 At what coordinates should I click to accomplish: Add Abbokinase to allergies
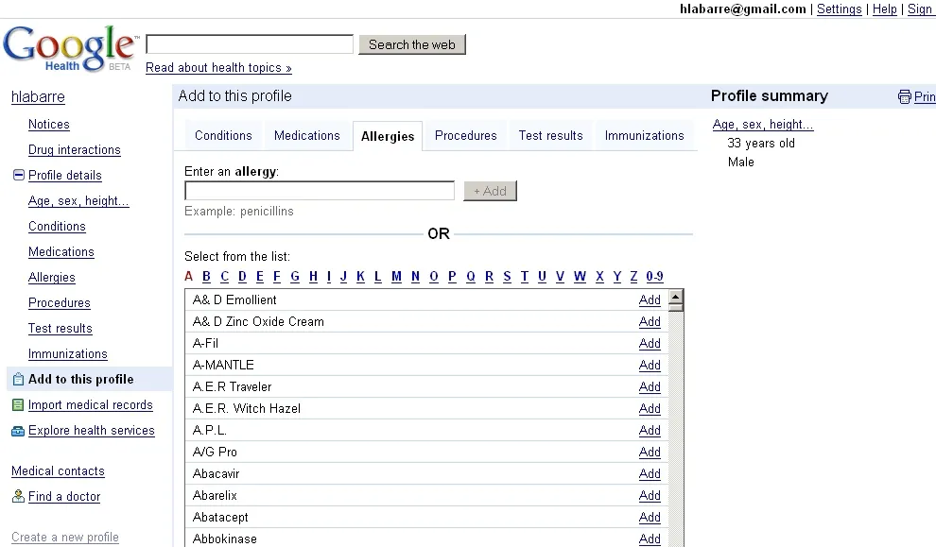[x=650, y=539]
